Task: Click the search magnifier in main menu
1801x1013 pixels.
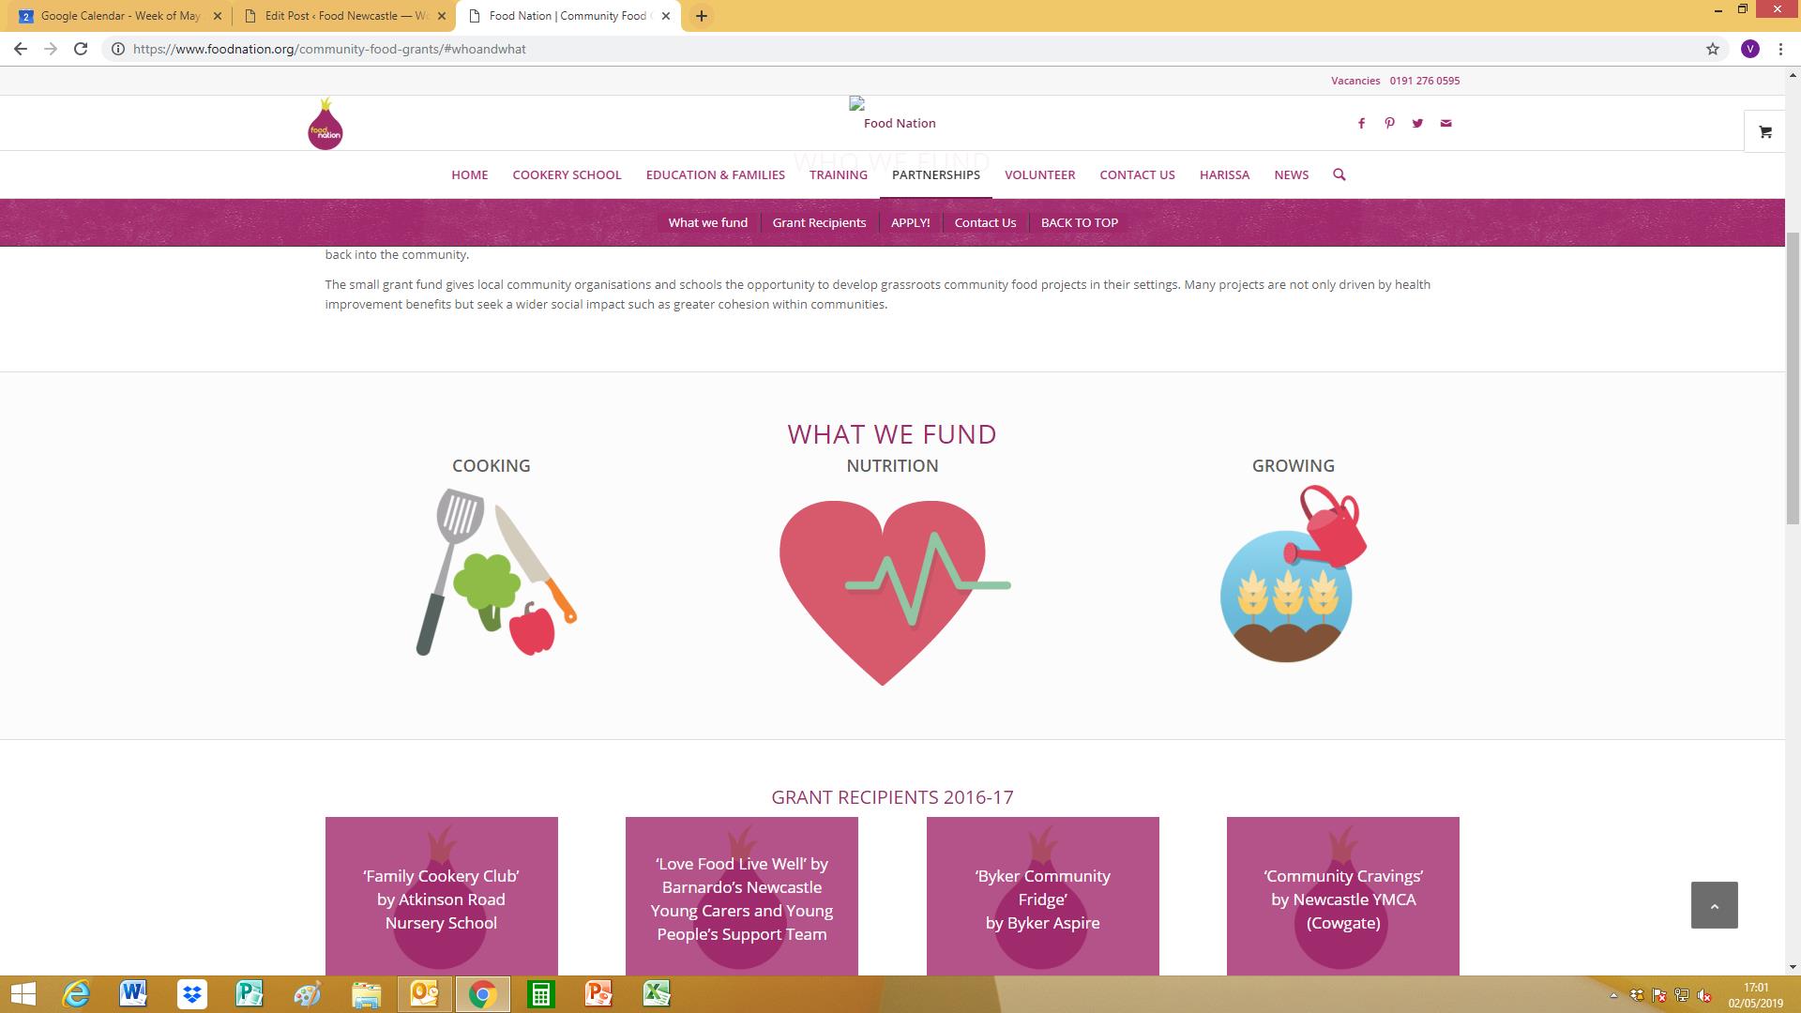Action: (1339, 174)
